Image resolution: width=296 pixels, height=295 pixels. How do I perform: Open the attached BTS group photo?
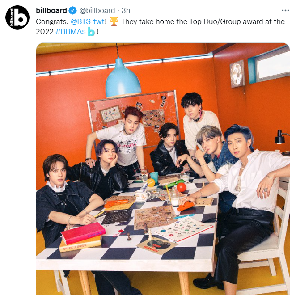(163, 169)
